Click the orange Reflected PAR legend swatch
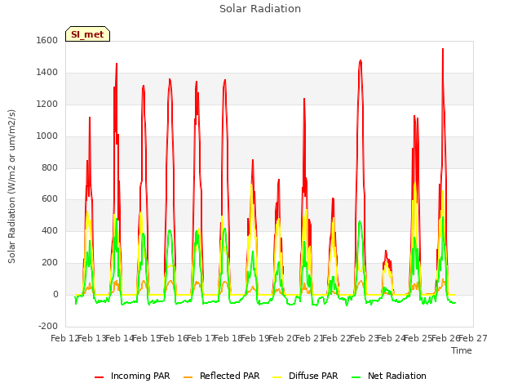 pos(188,377)
